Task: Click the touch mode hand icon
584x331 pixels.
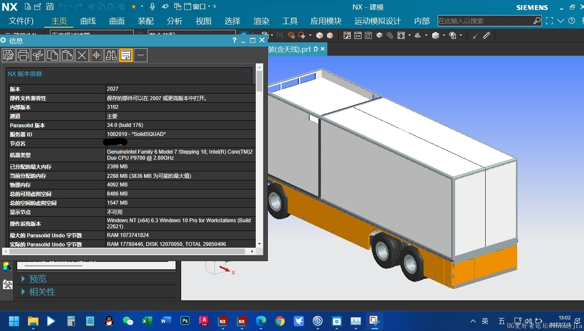Action: click(x=165, y=6)
